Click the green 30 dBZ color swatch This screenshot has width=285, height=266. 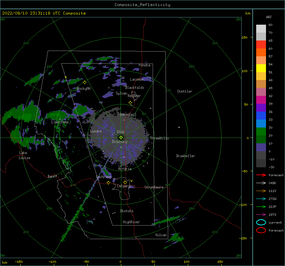[x=261, y=131]
